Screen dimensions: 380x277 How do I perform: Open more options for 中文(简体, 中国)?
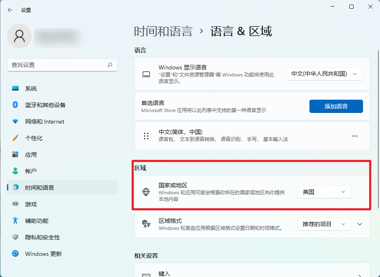coord(354,136)
